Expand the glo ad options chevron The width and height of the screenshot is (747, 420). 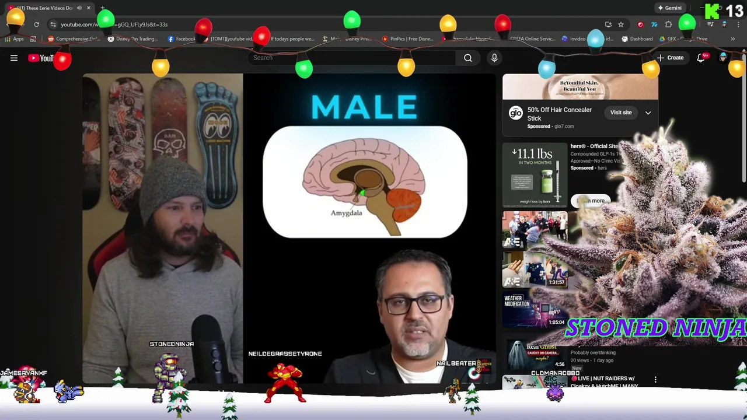[648, 113]
